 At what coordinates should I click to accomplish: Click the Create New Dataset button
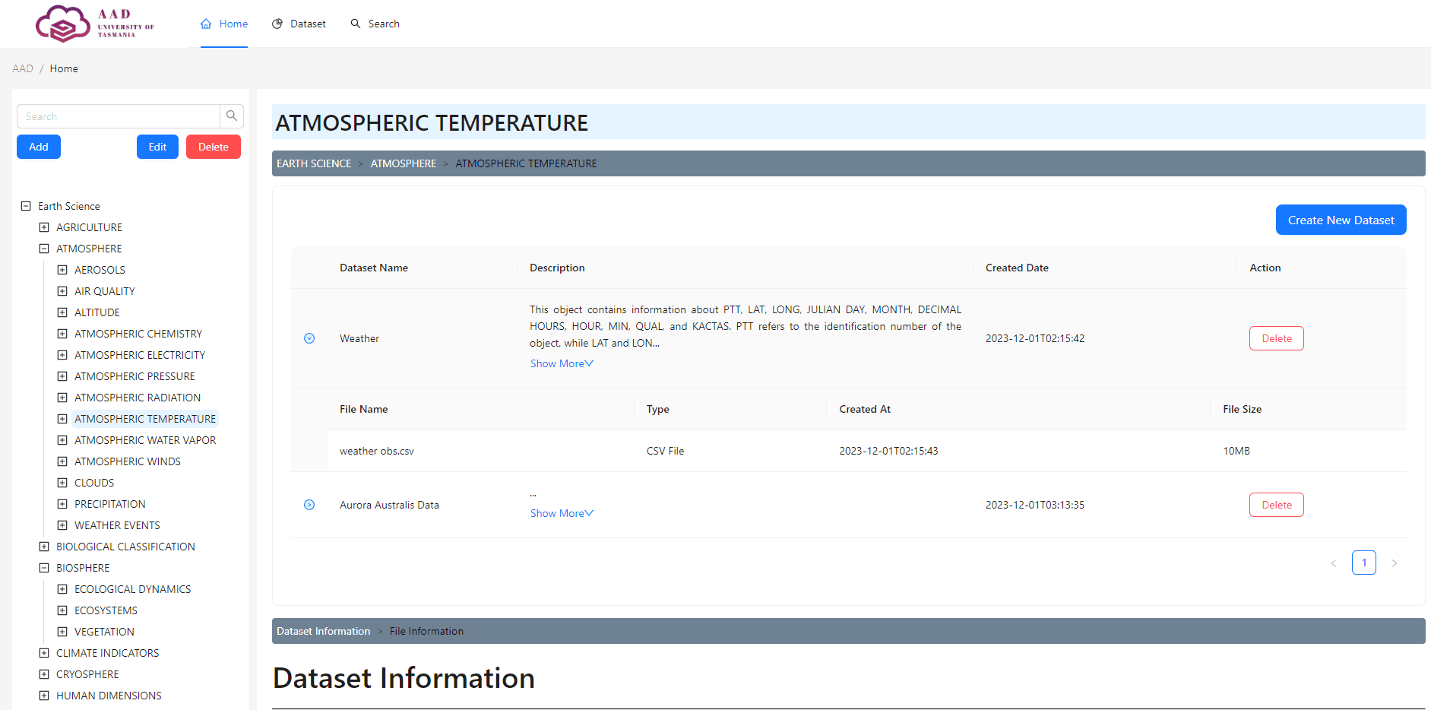tap(1341, 220)
